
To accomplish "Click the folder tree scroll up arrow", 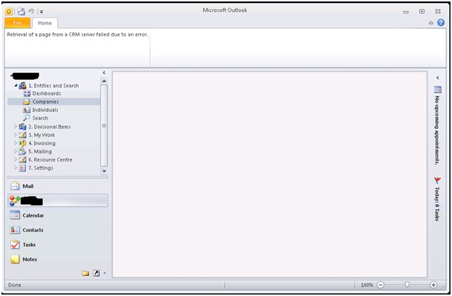I will (x=104, y=81).
